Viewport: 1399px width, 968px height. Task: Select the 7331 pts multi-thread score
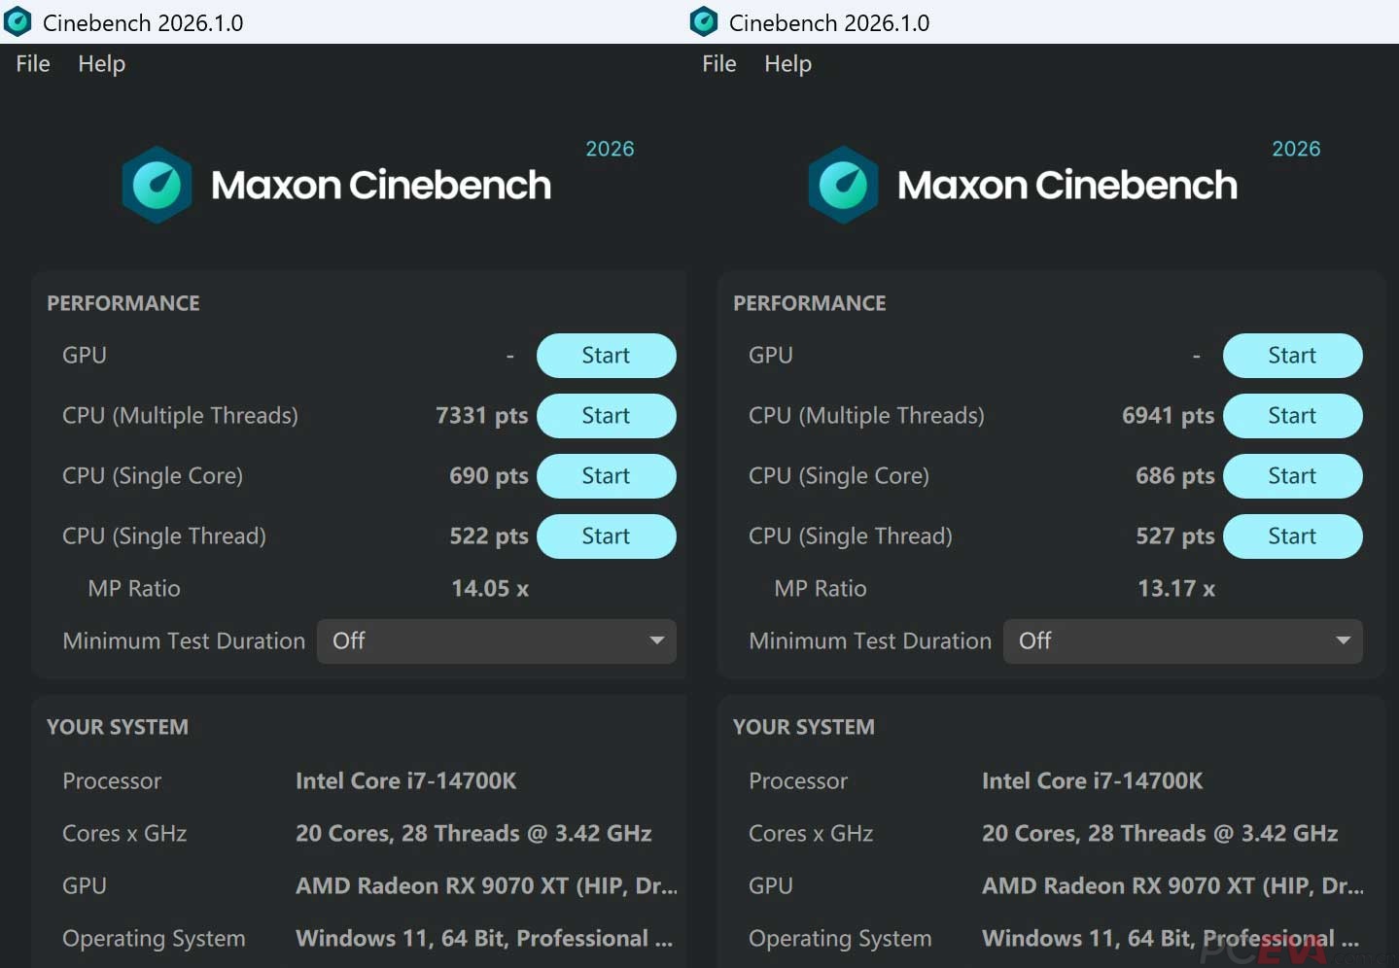pyautogui.click(x=482, y=416)
